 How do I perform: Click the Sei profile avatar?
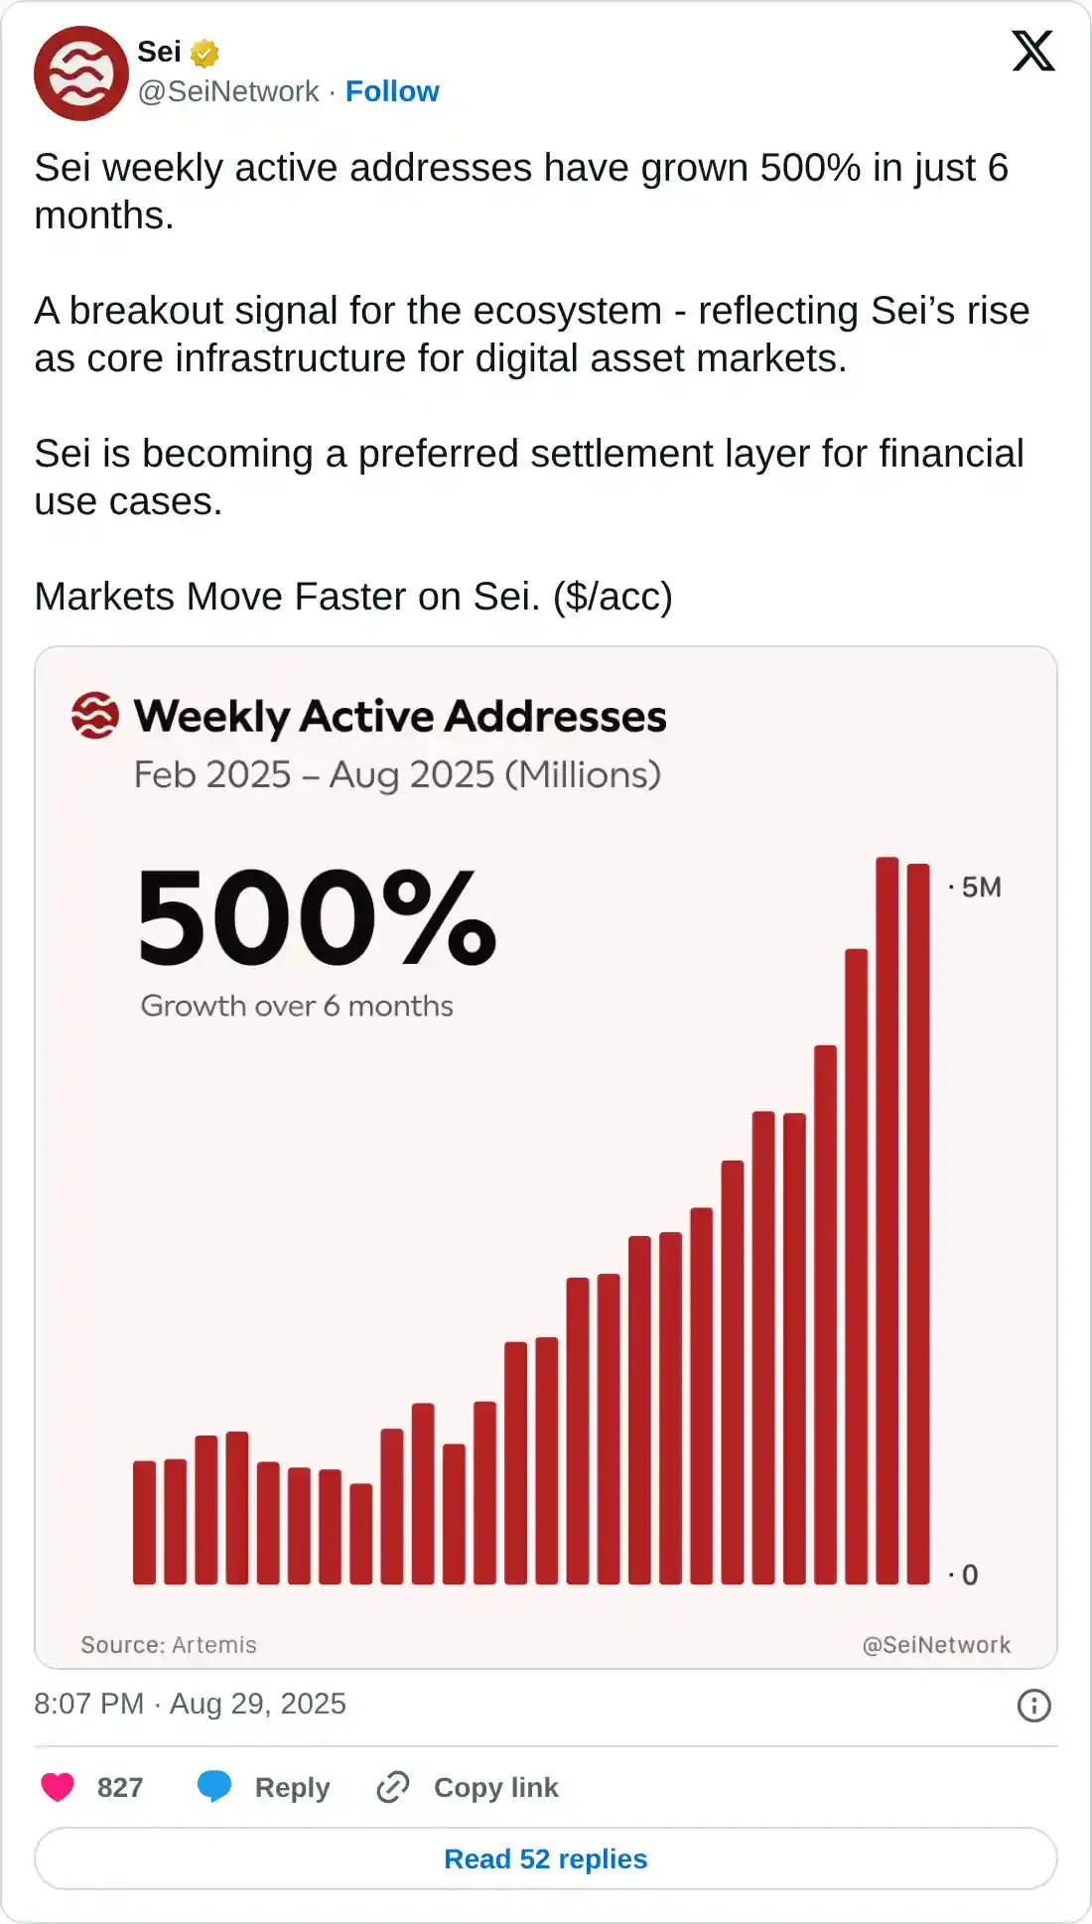(x=80, y=73)
